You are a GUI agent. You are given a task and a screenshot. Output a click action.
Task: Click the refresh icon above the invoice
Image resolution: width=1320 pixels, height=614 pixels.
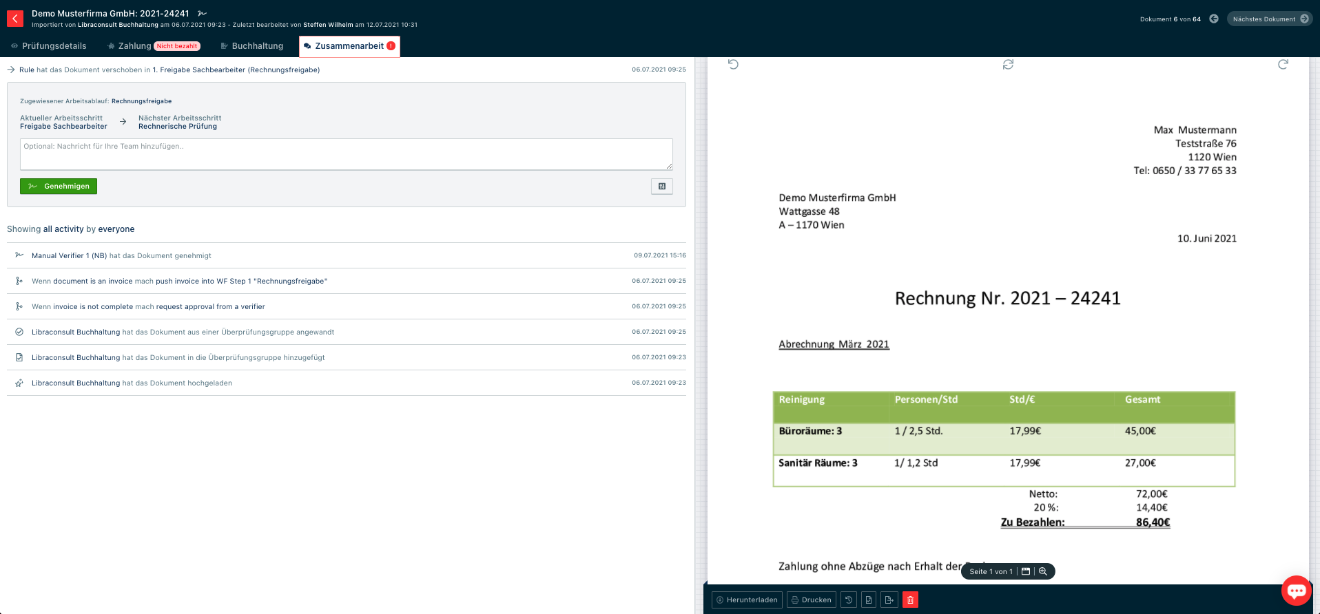(x=1008, y=64)
